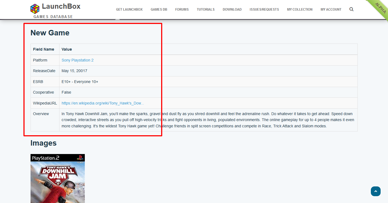Open MY COLLECTION in the navigation

[x=300, y=9]
